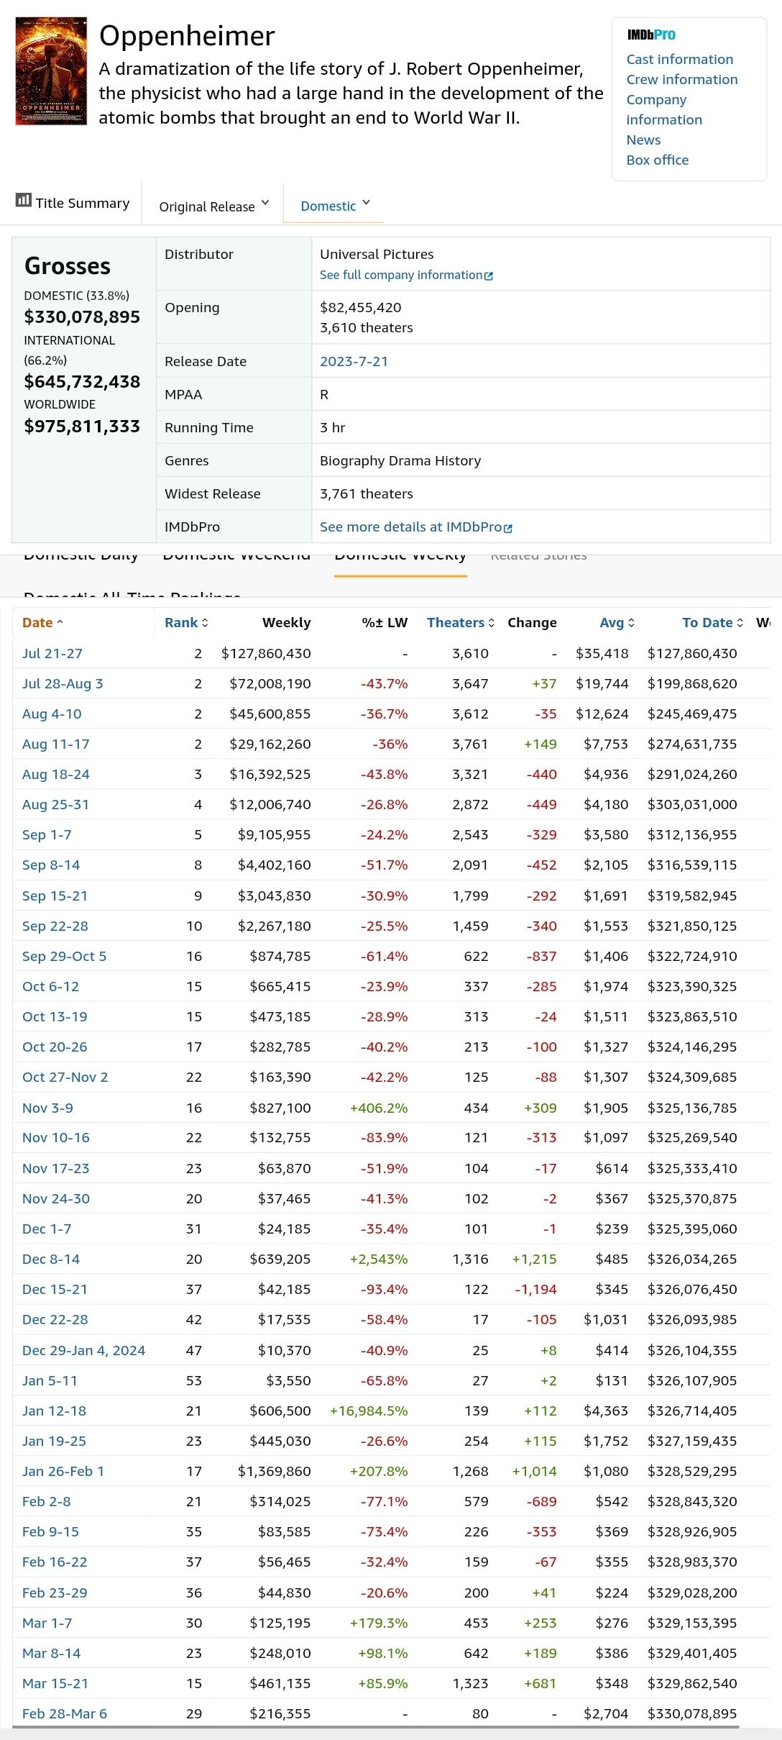Open the Jul 21-27 week link

point(52,653)
